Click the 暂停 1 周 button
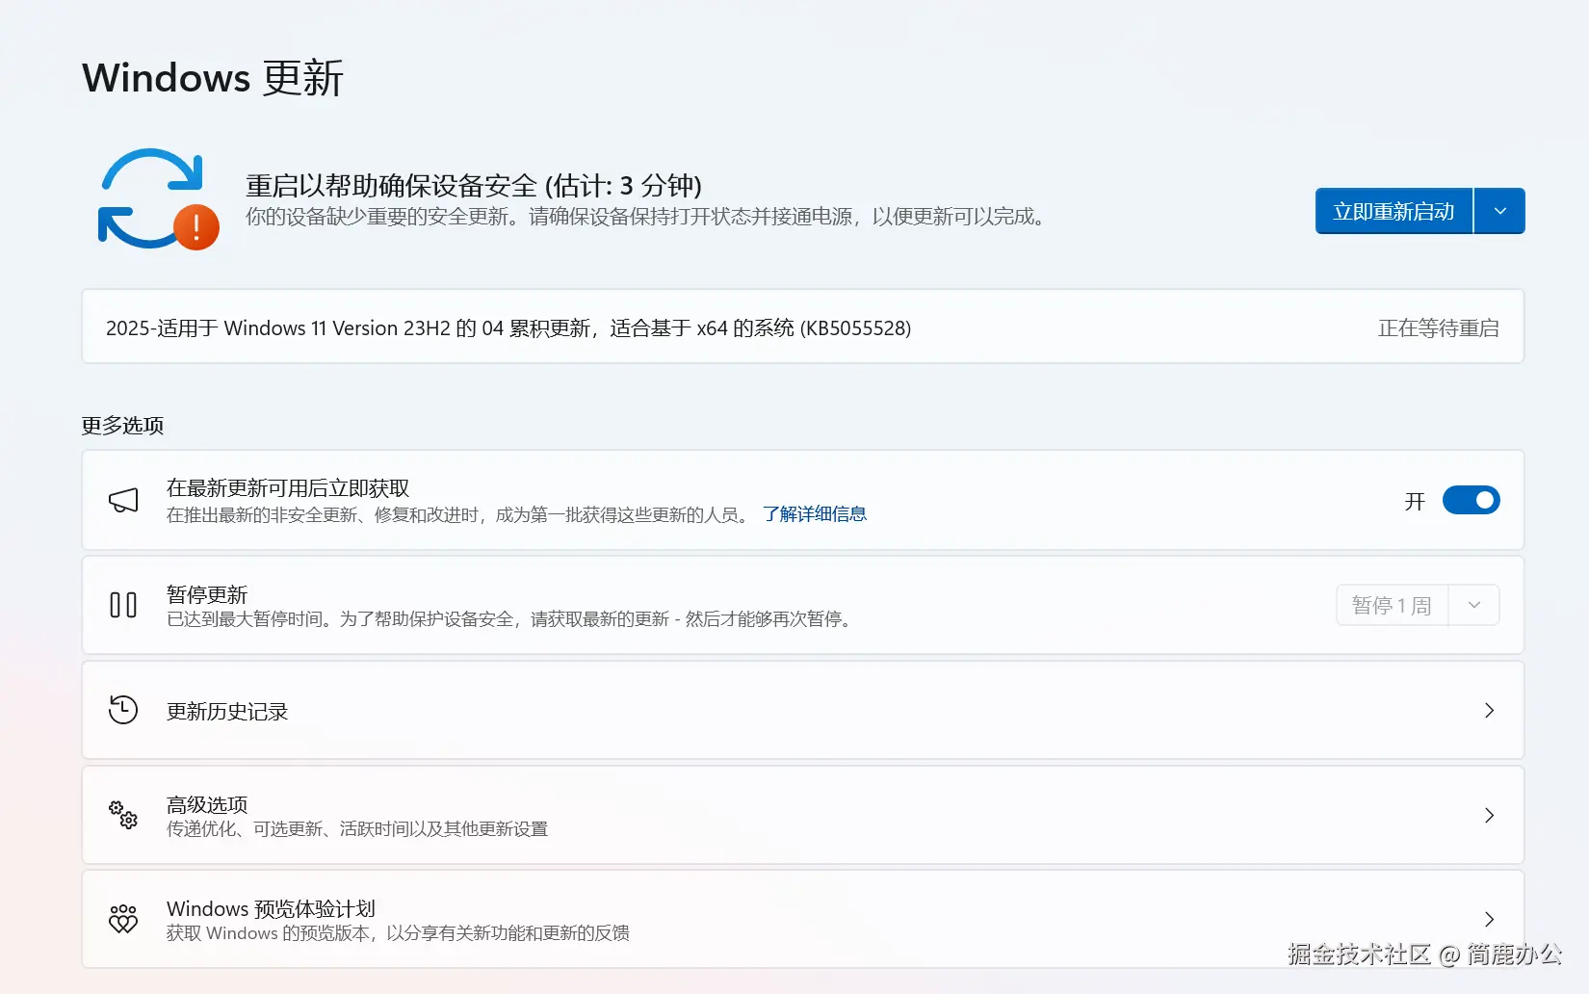 pos(1392,605)
